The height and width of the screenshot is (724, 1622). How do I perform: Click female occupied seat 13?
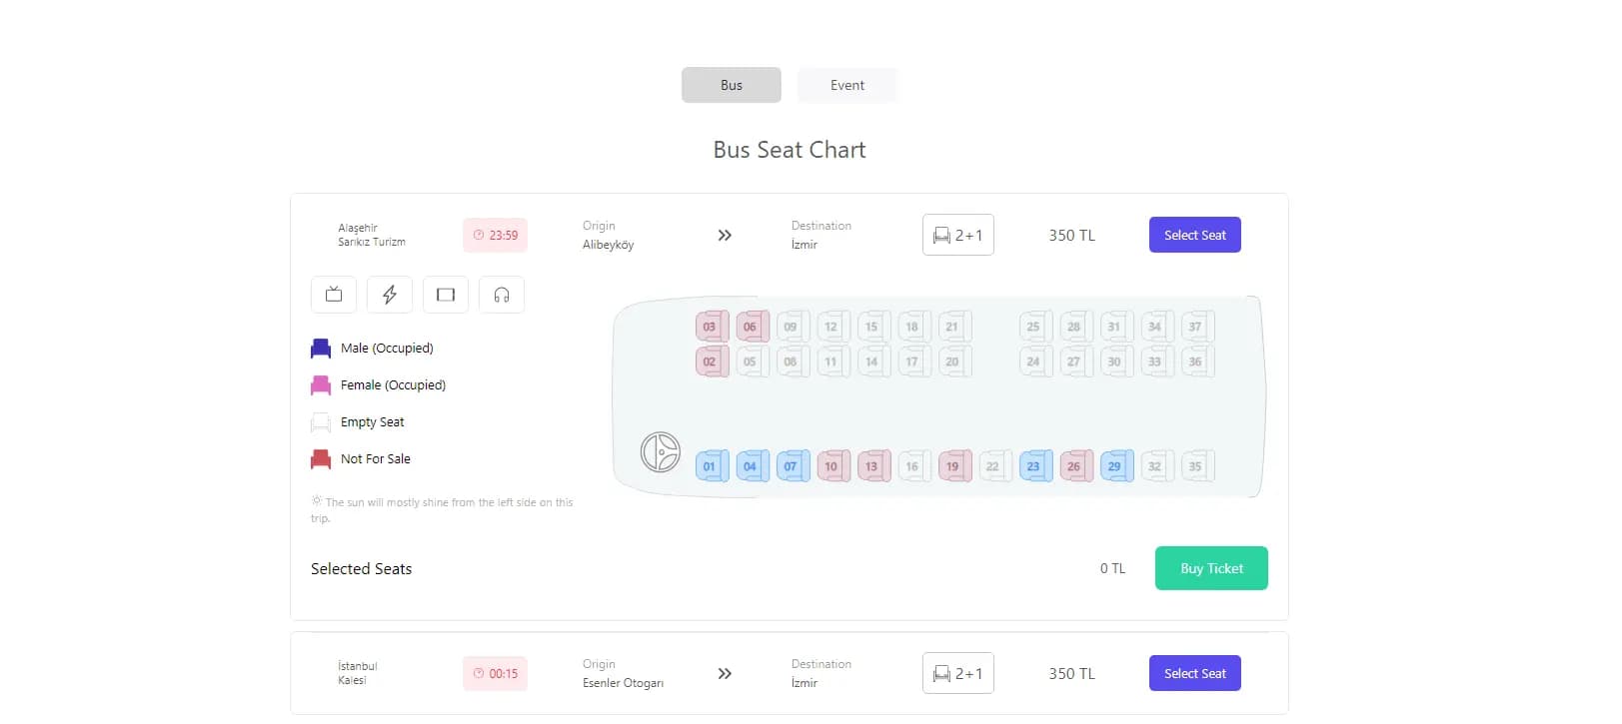point(873,466)
